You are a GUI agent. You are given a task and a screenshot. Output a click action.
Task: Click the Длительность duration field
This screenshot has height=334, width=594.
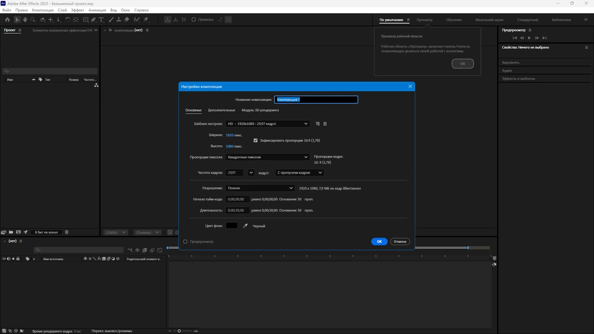238,210
